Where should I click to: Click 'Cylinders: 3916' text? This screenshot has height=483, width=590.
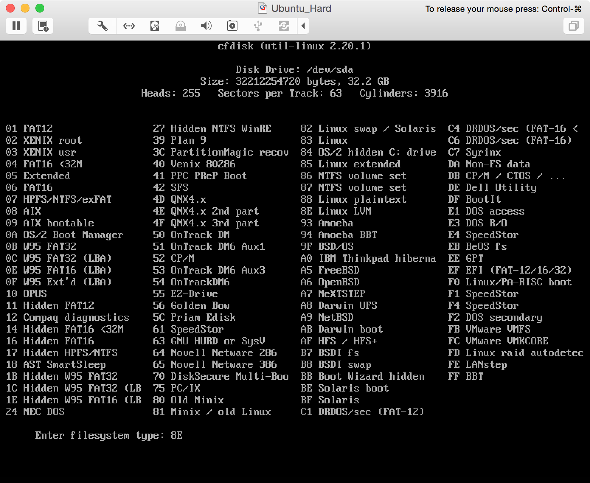coord(404,93)
